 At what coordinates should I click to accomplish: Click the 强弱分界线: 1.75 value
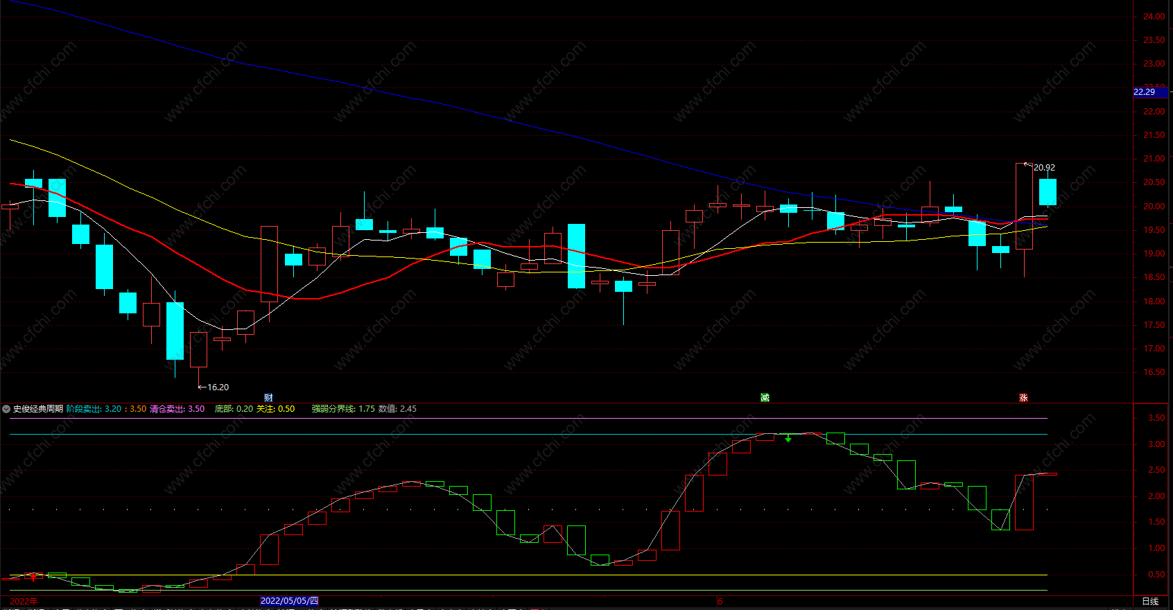343,409
